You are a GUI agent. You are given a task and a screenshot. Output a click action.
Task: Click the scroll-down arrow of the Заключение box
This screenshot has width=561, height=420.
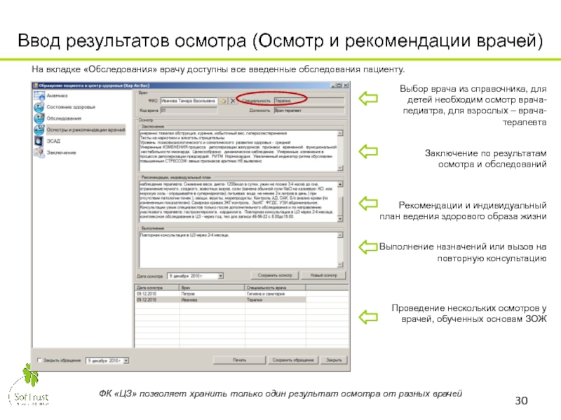340,168
